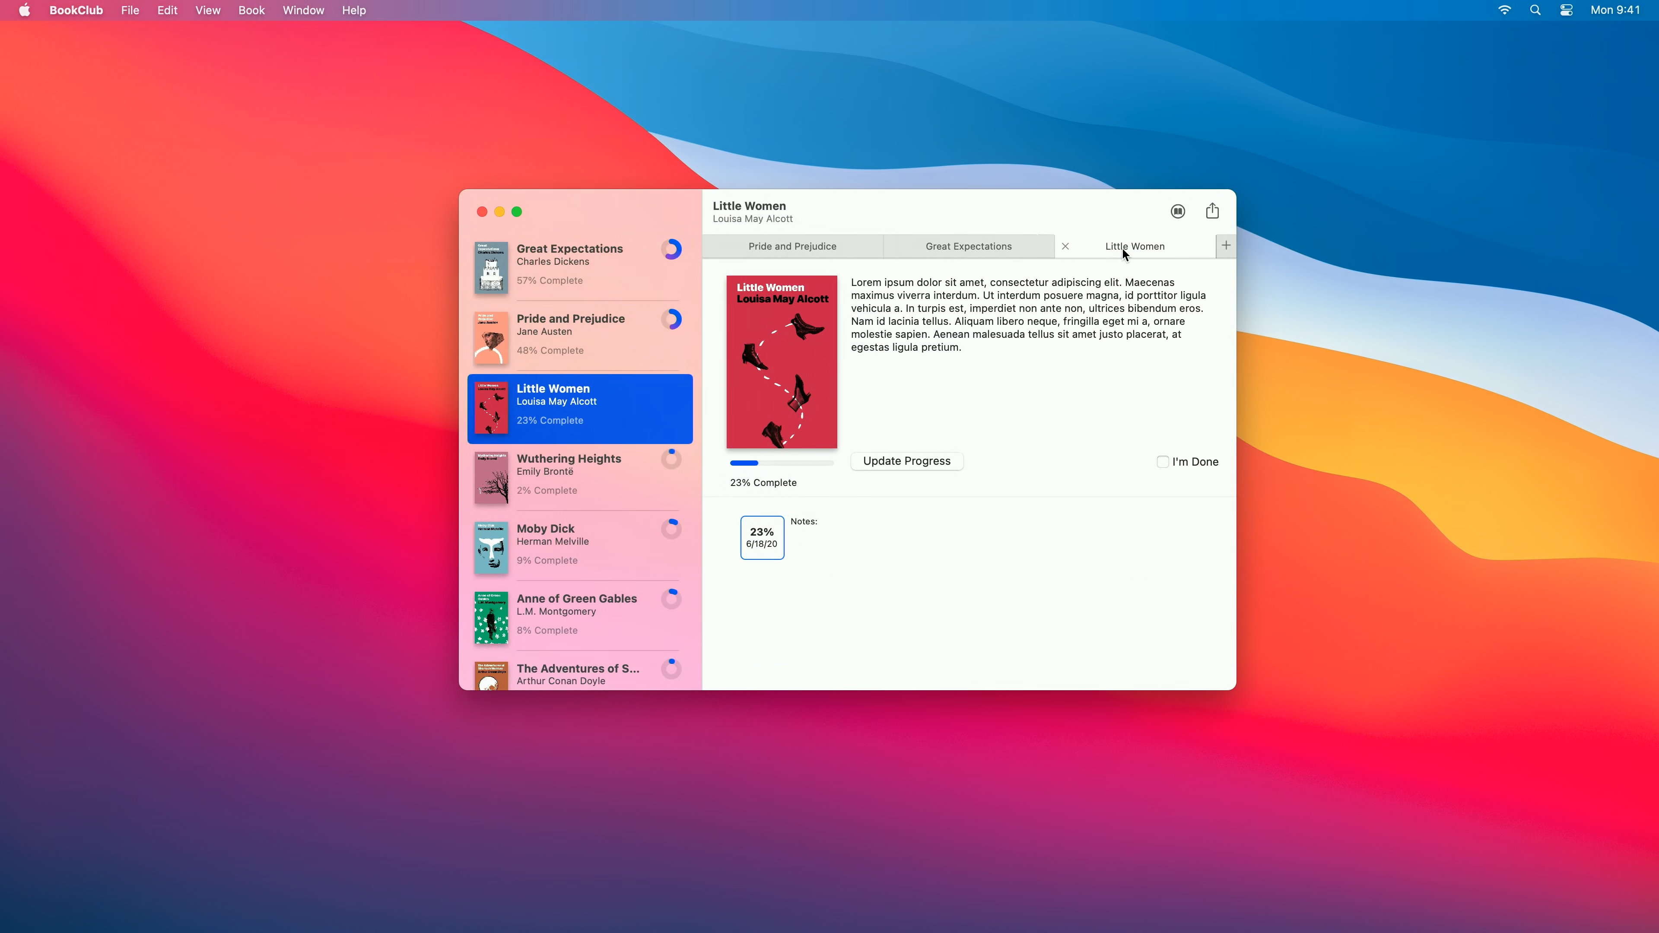Click Anne of Green Gables cover thumbnail
Image resolution: width=1659 pixels, height=933 pixels.
tap(491, 618)
